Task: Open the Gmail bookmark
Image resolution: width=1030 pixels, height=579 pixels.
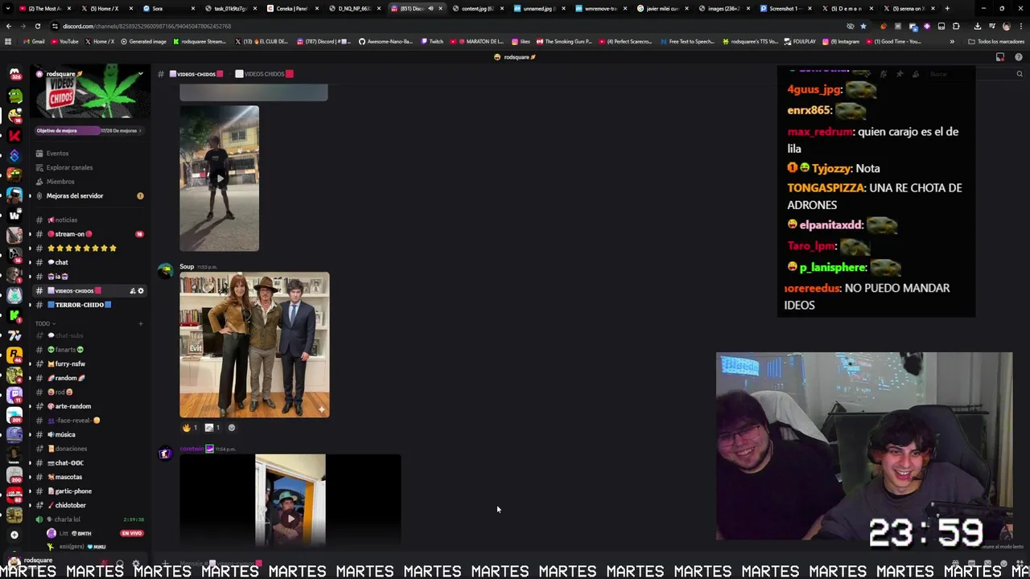Action: coord(34,41)
